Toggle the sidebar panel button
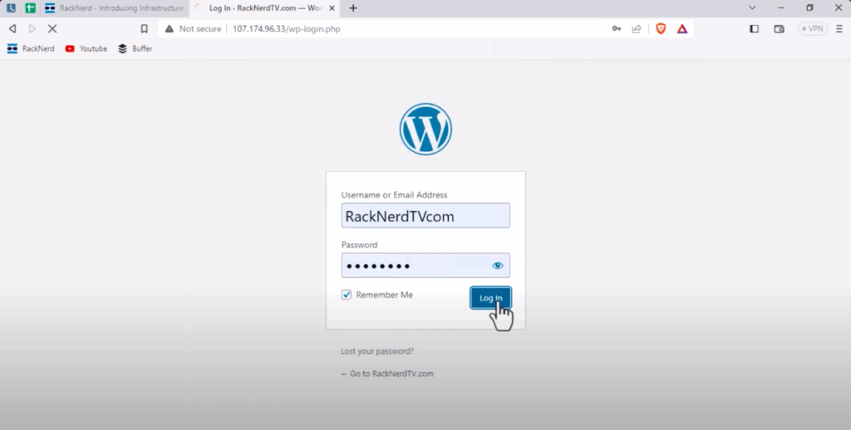Image resolution: width=851 pixels, height=430 pixels. 754,28
